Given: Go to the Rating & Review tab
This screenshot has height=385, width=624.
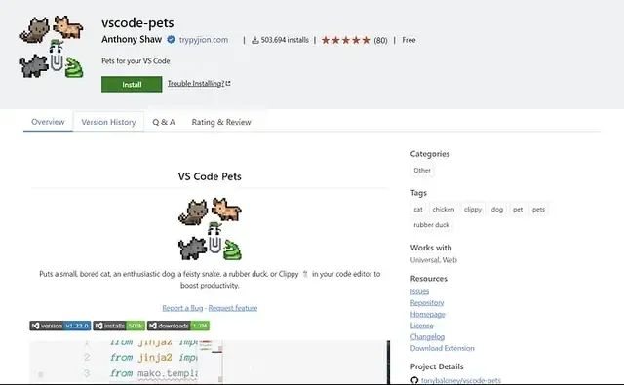Looking at the screenshot, I should (x=221, y=122).
